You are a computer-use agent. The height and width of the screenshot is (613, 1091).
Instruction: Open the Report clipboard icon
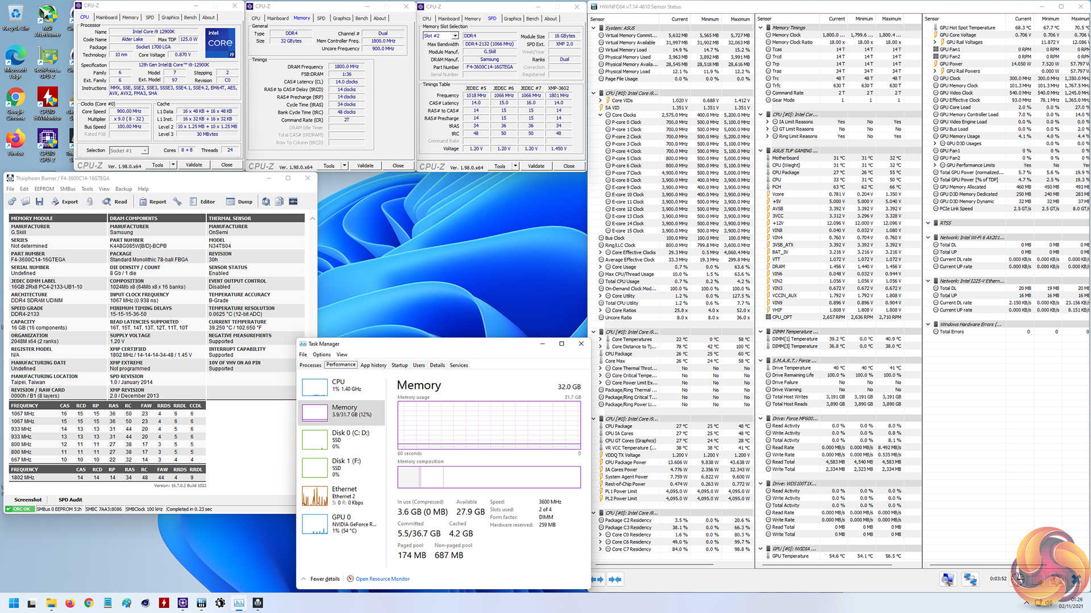tap(143, 201)
